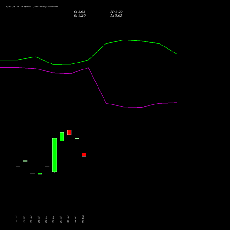Click the 28 Jul date label

[x=53, y=219]
